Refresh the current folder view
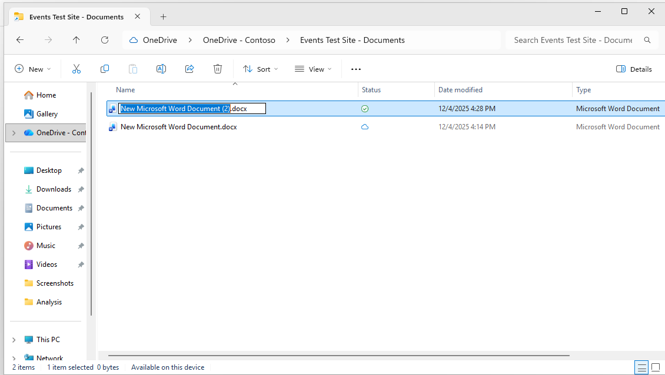The height and width of the screenshot is (375, 665). coord(105,40)
